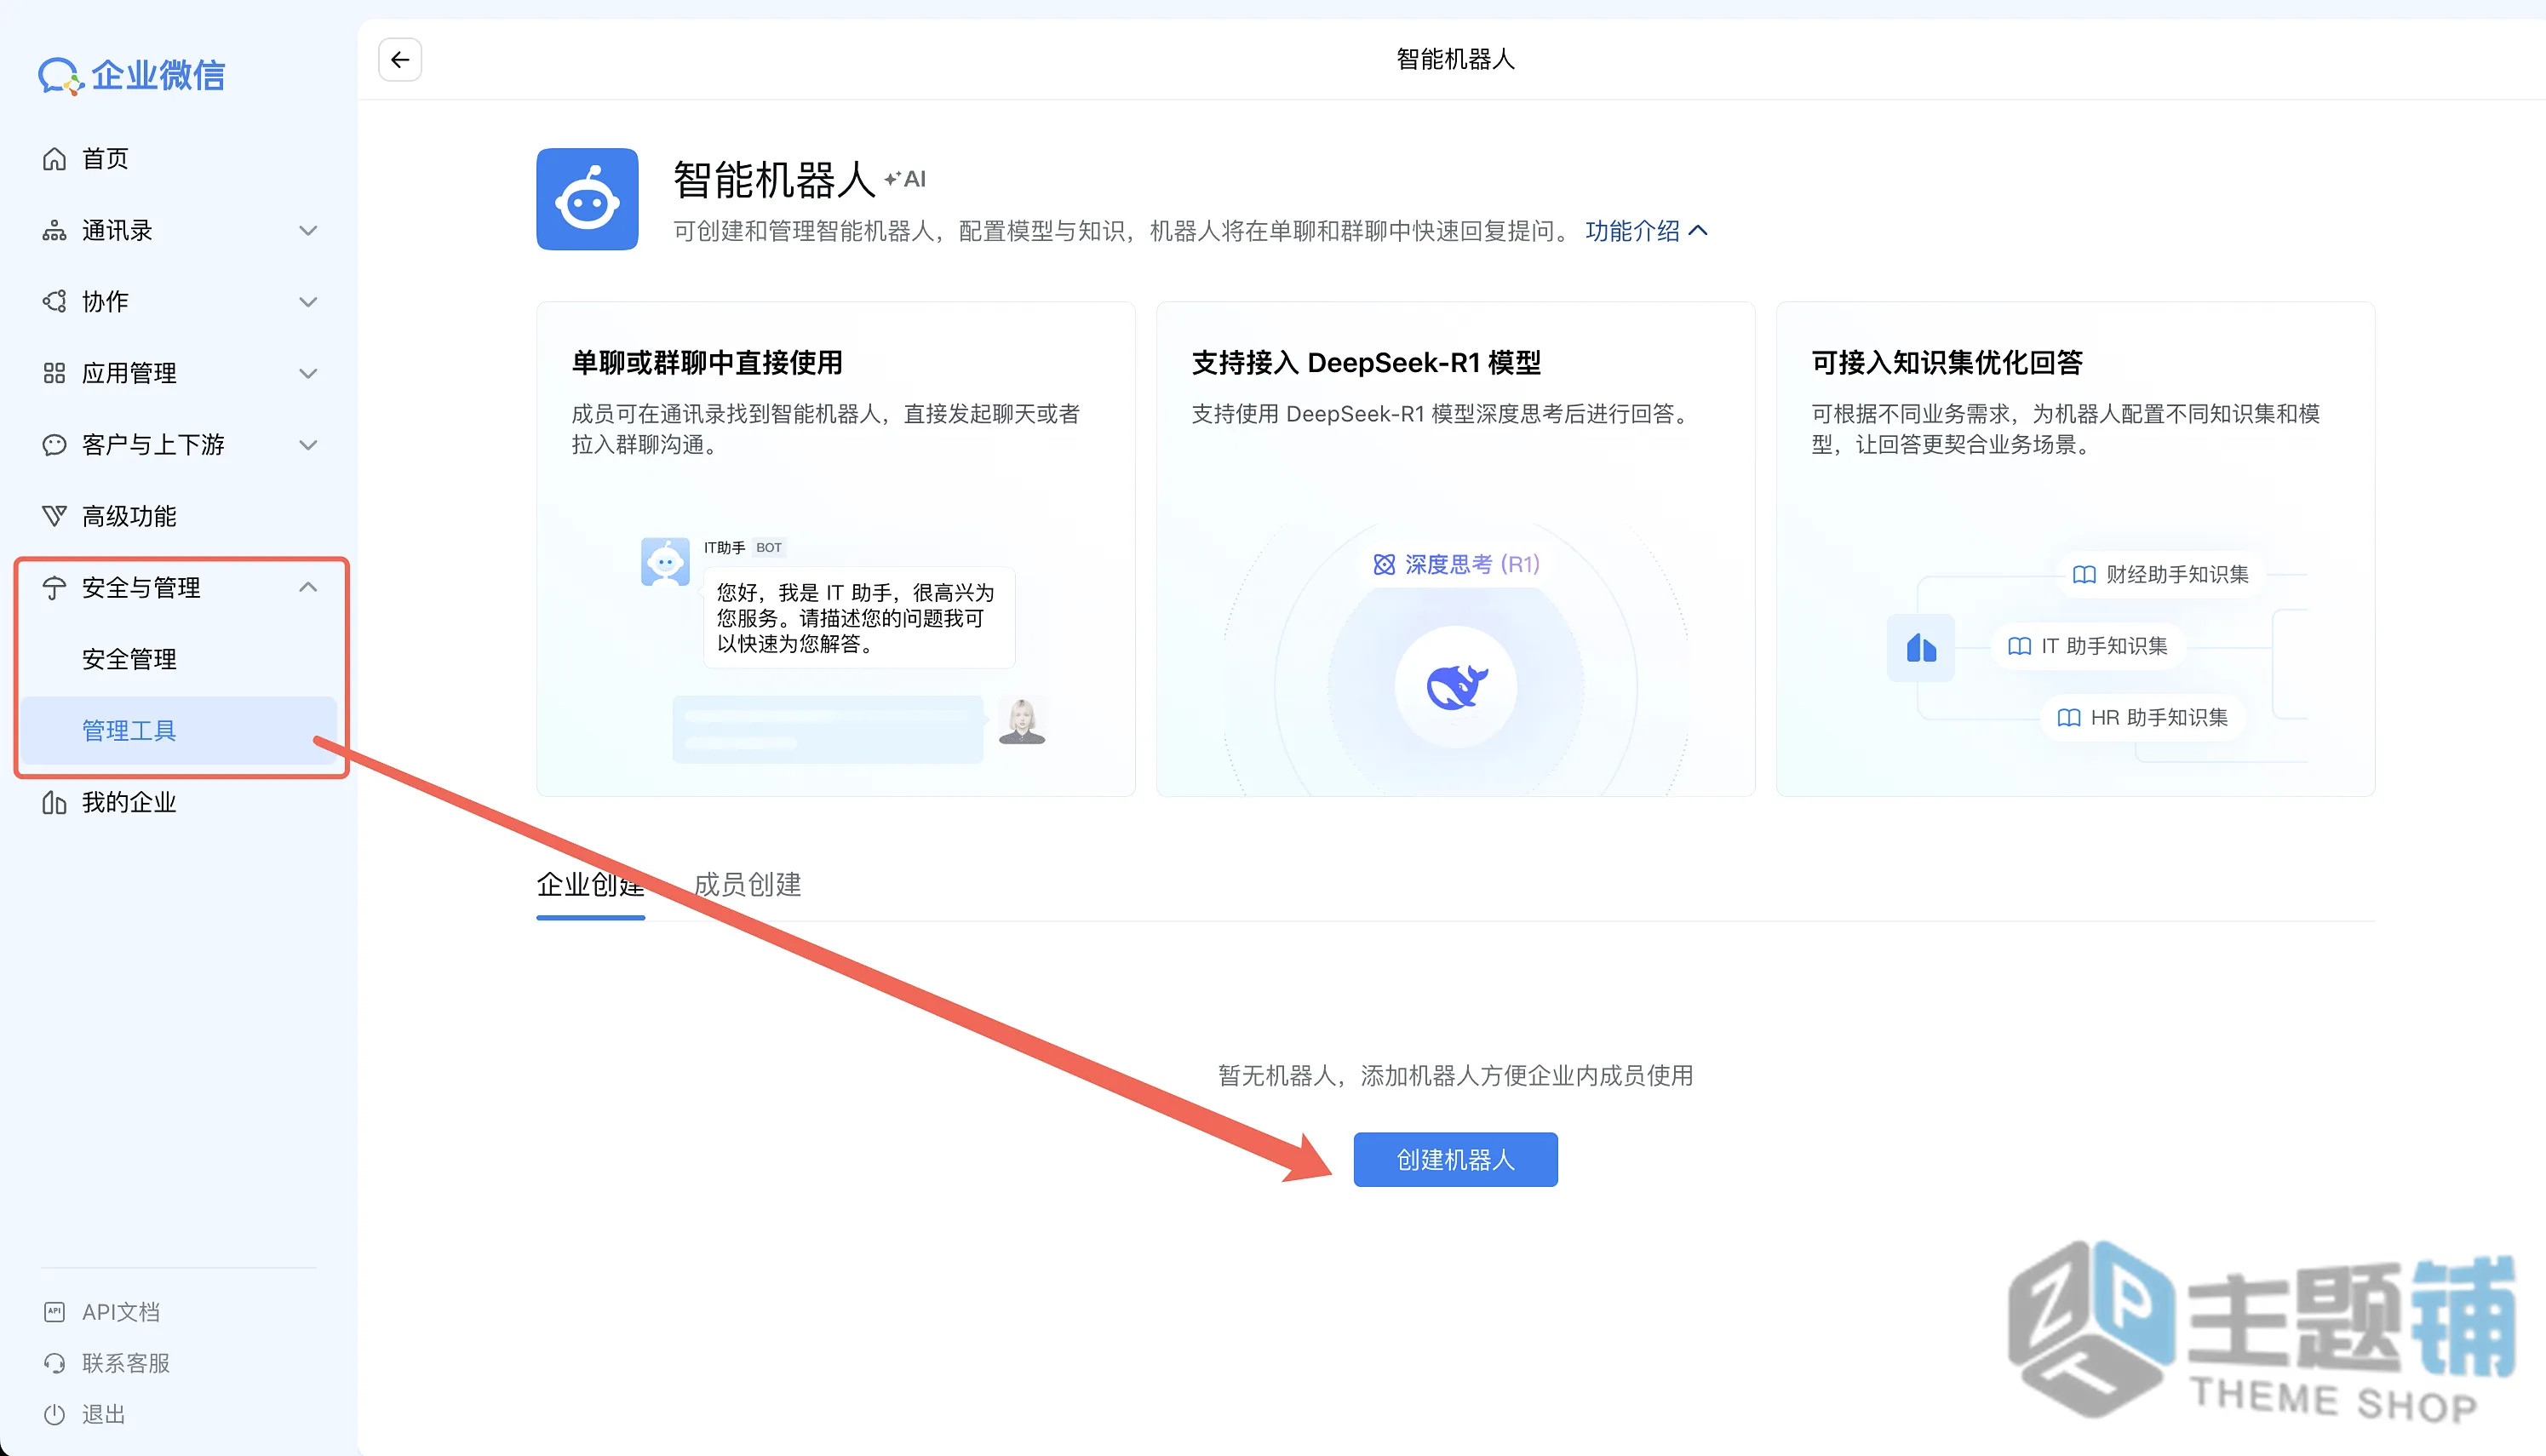This screenshot has width=2546, height=1456.
Task: Expand the 应用管理 menu chevron
Action: click(x=308, y=374)
